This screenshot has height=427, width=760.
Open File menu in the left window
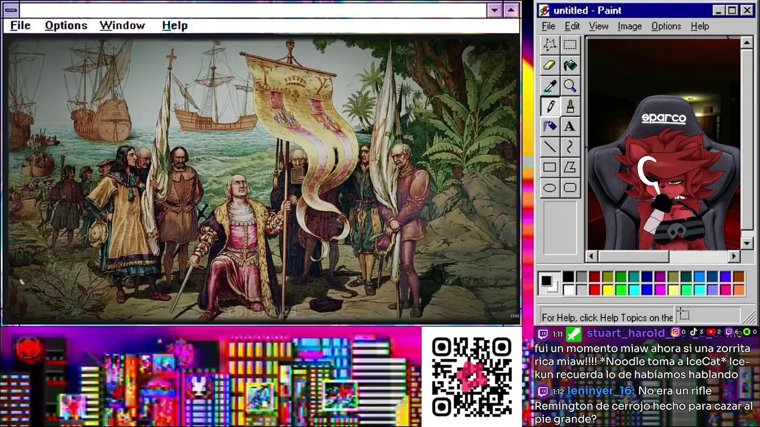click(x=20, y=26)
